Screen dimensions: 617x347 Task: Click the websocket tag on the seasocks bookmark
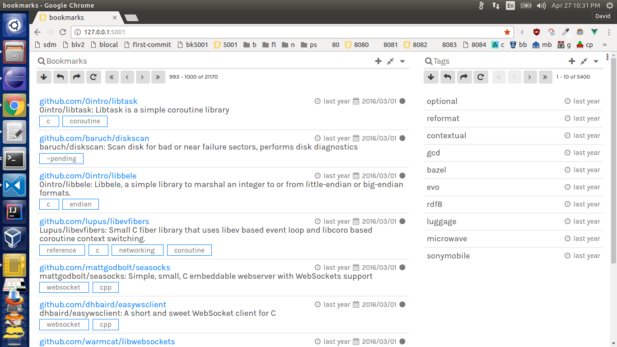(x=64, y=287)
